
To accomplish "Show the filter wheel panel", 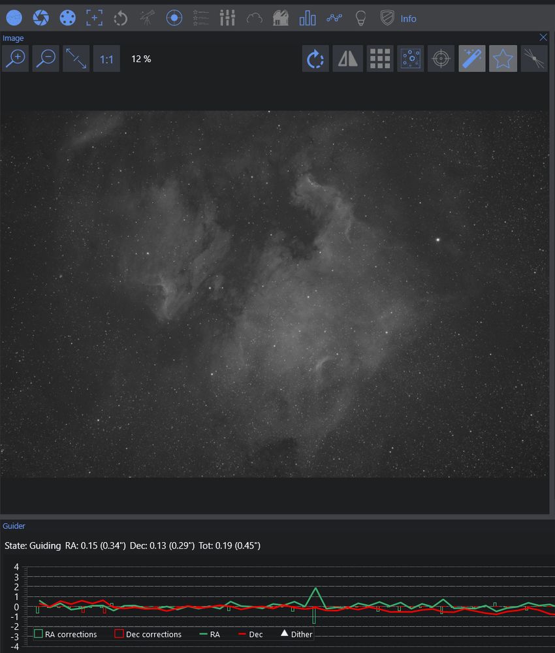I will 67,18.
